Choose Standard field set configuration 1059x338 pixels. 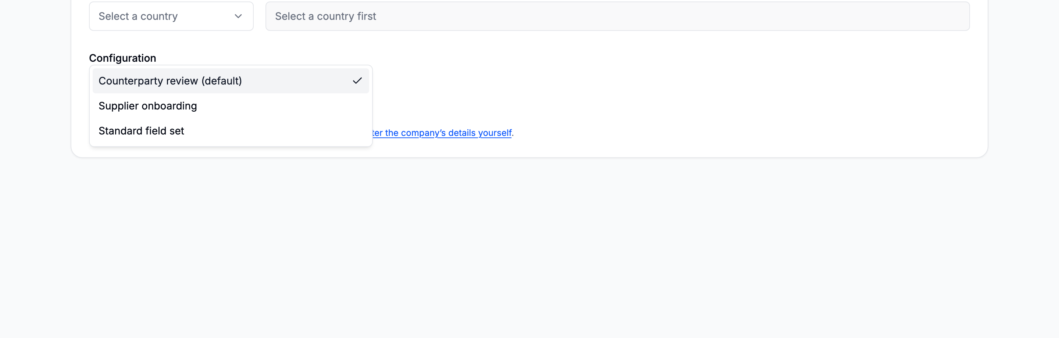231,130
